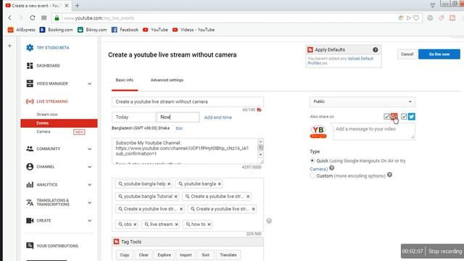Click Stop recording in overlay
The width and height of the screenshot is (464, 261).
click(445, 252)
